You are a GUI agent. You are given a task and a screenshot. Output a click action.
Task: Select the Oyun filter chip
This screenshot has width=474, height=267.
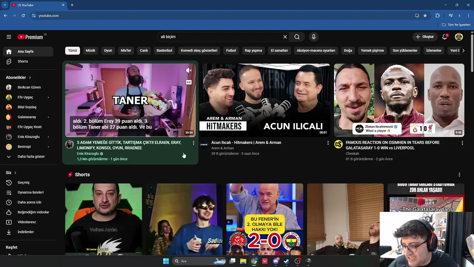108,50
